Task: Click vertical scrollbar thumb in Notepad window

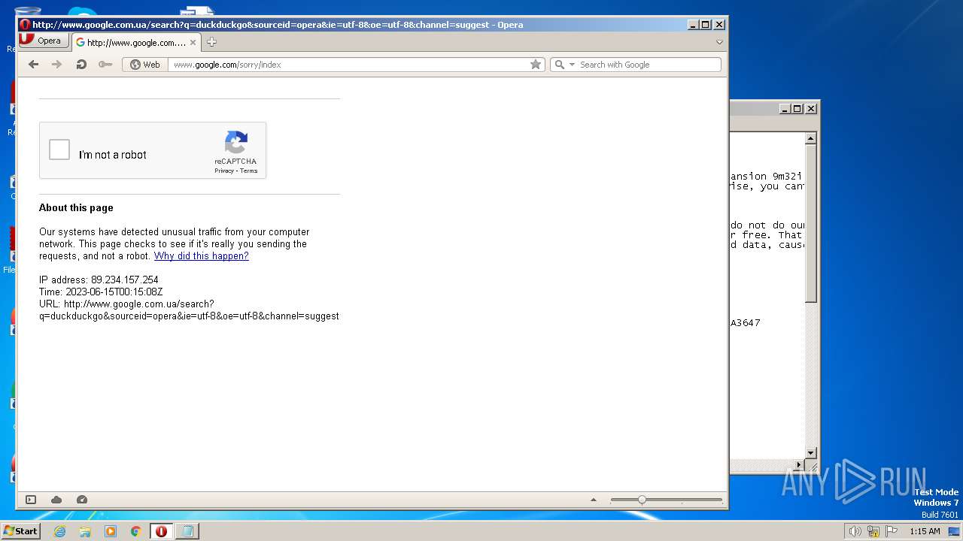Action: [810, 225]
